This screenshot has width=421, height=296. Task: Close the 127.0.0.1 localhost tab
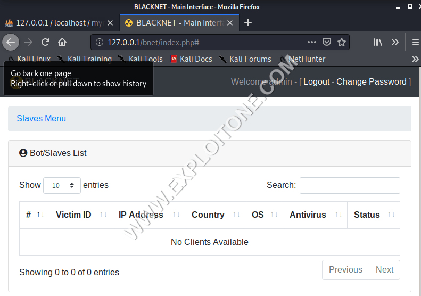coord(110,23)
